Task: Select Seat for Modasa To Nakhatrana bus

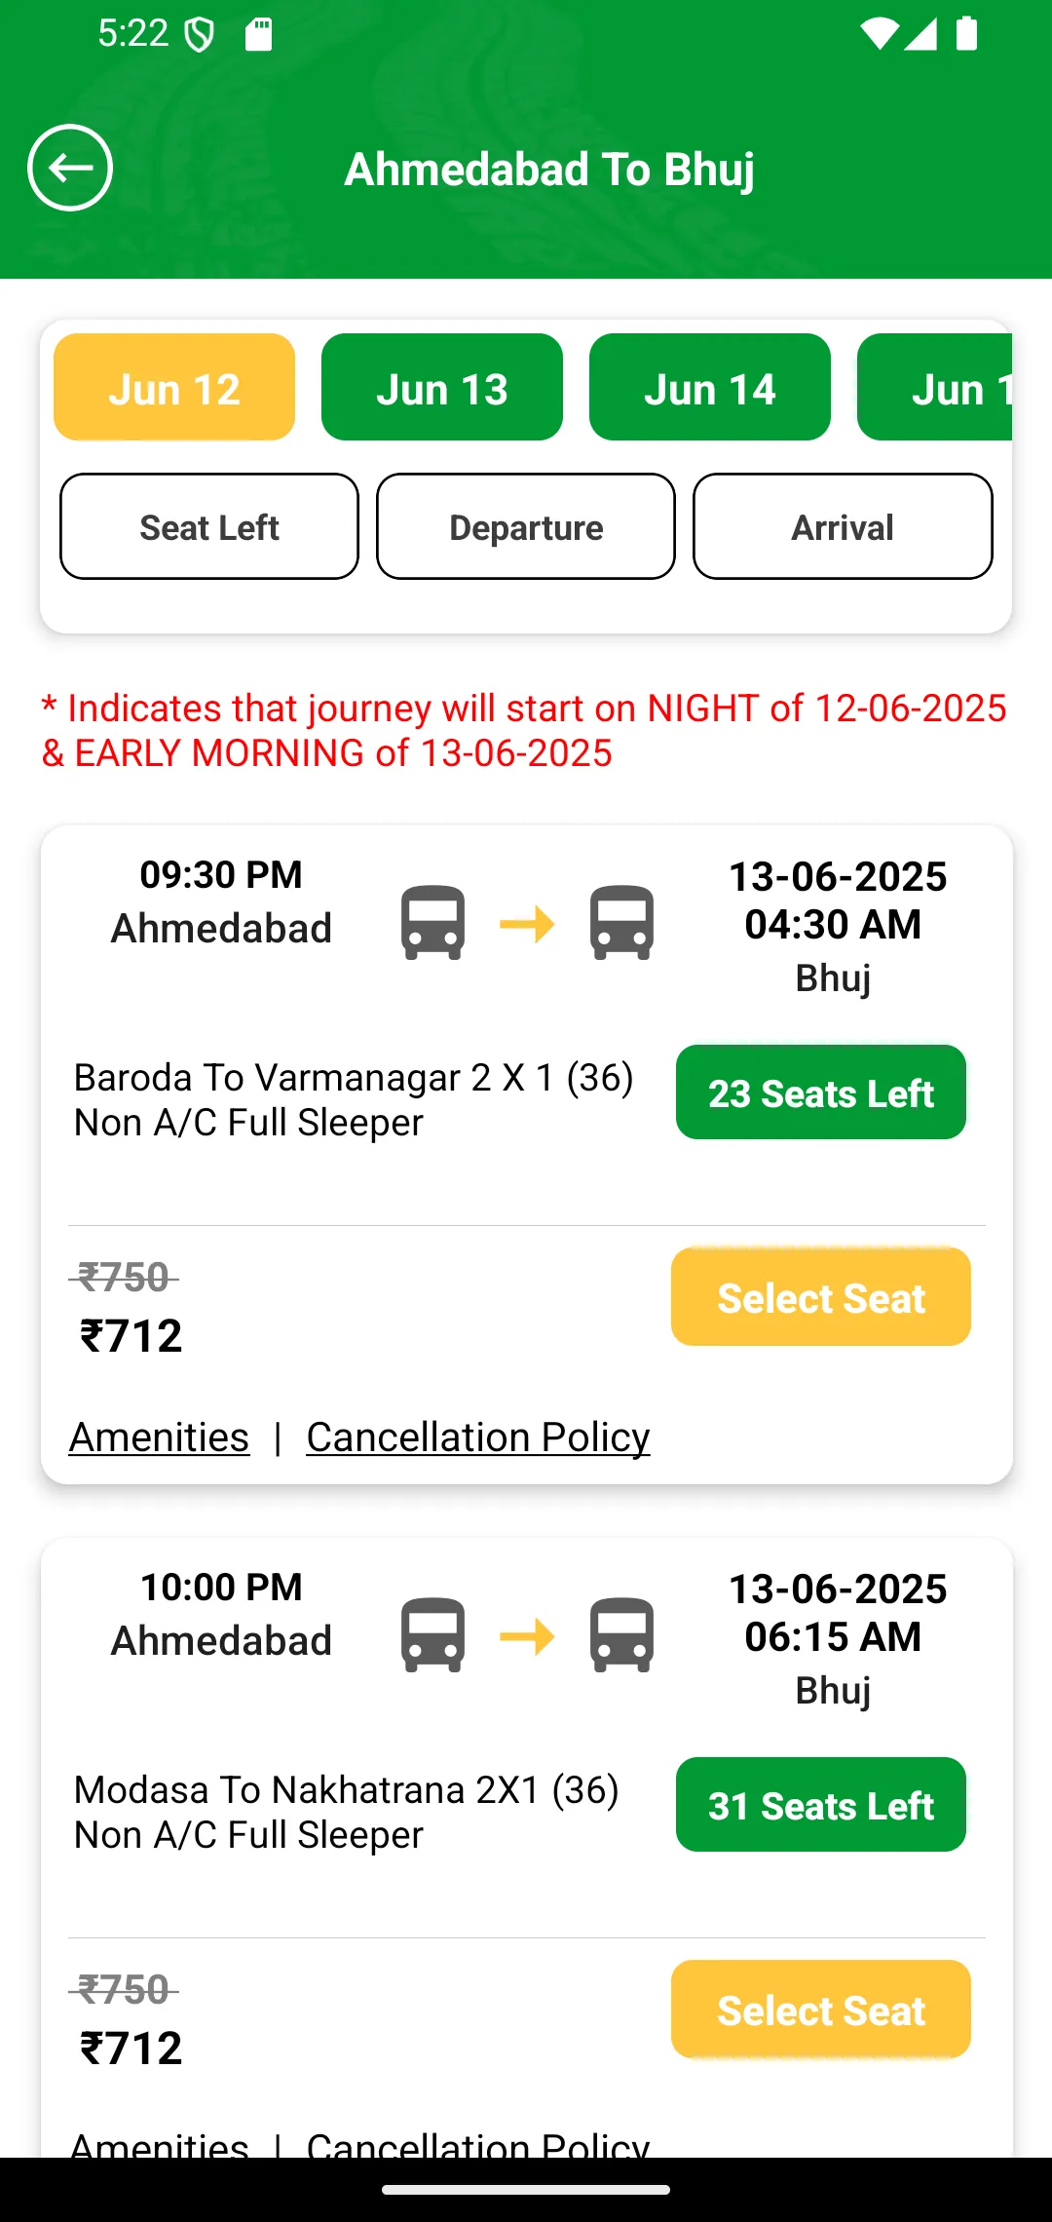Action: 821,2009
